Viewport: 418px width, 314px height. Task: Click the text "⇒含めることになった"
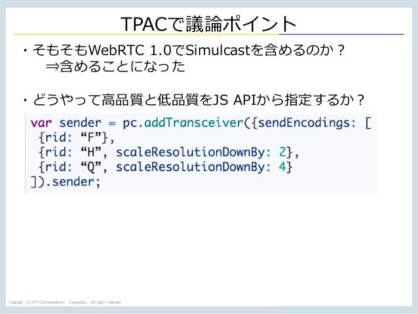coord(115,66)
